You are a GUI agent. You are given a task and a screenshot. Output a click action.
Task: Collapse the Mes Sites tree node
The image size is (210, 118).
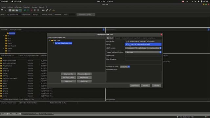click(50, 41)
